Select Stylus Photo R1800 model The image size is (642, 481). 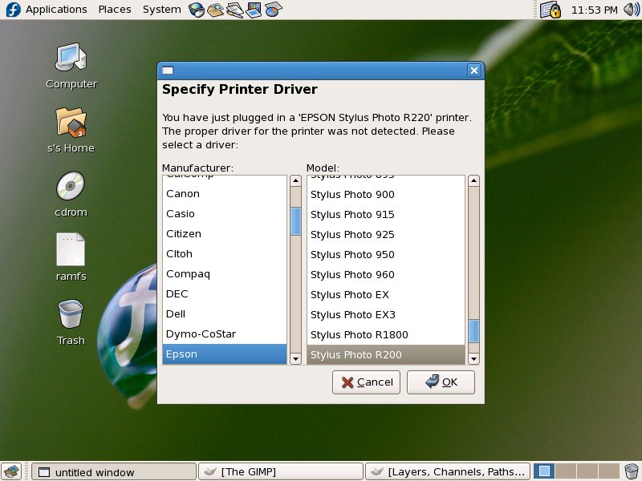386,335
